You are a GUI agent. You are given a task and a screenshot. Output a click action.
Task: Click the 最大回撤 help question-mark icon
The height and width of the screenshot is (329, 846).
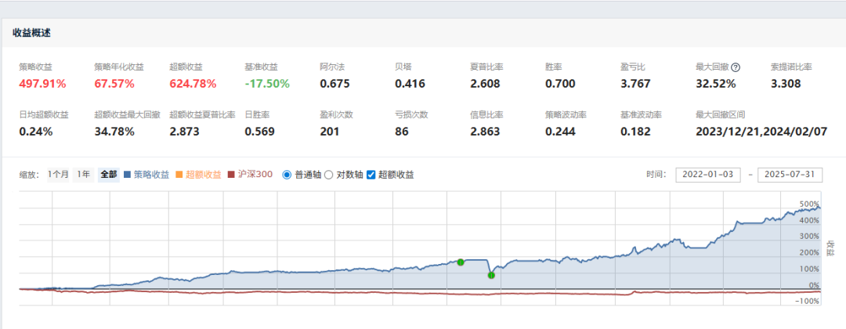(x=736, y=67)
